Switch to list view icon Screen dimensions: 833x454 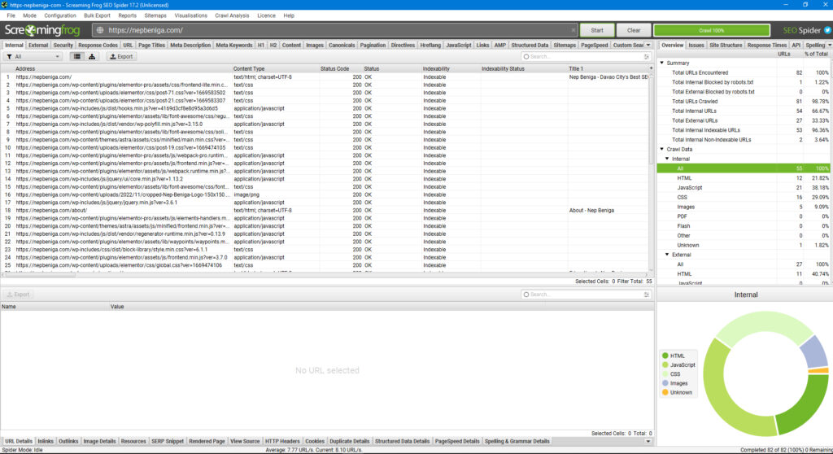pyautogui.click(x=77, y=56)
